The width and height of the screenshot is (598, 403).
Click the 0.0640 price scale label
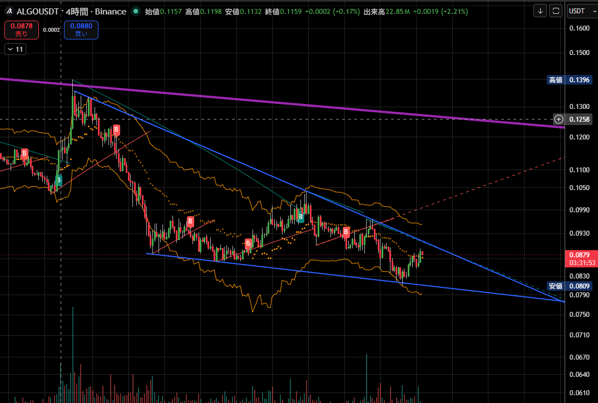tap(579, 375)
